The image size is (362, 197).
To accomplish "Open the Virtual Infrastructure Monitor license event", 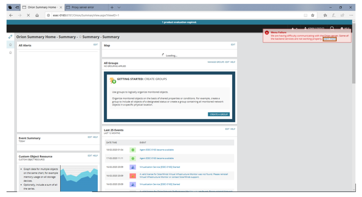I will [184, 175].
